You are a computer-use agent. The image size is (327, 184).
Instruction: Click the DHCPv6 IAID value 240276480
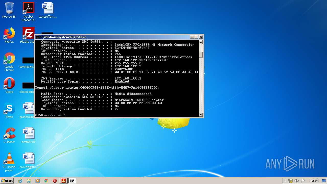point(124,69)
